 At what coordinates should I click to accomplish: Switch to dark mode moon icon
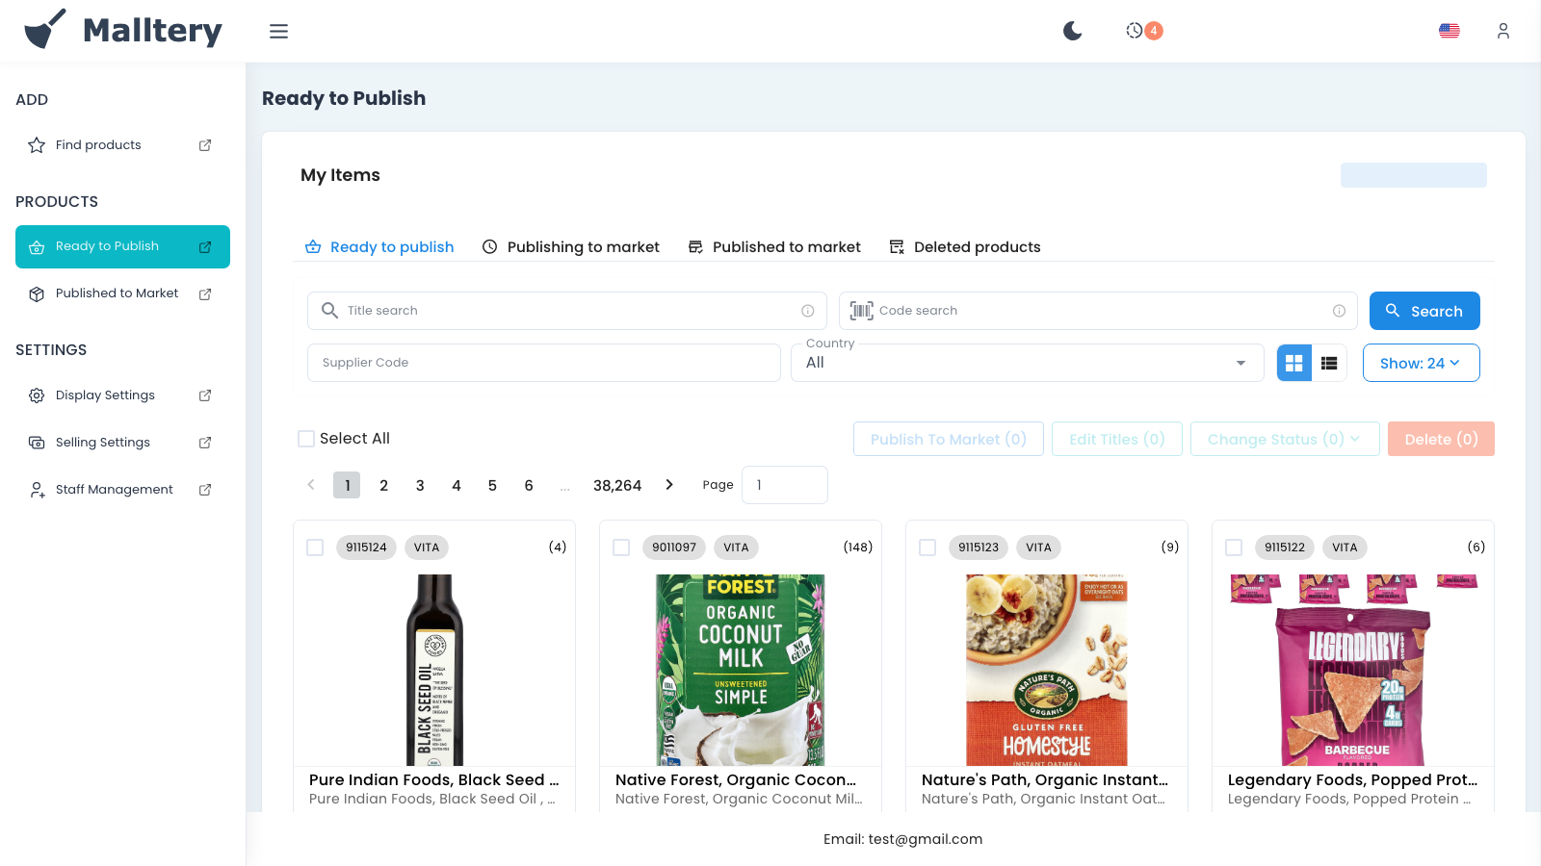tap(1072, 31)
